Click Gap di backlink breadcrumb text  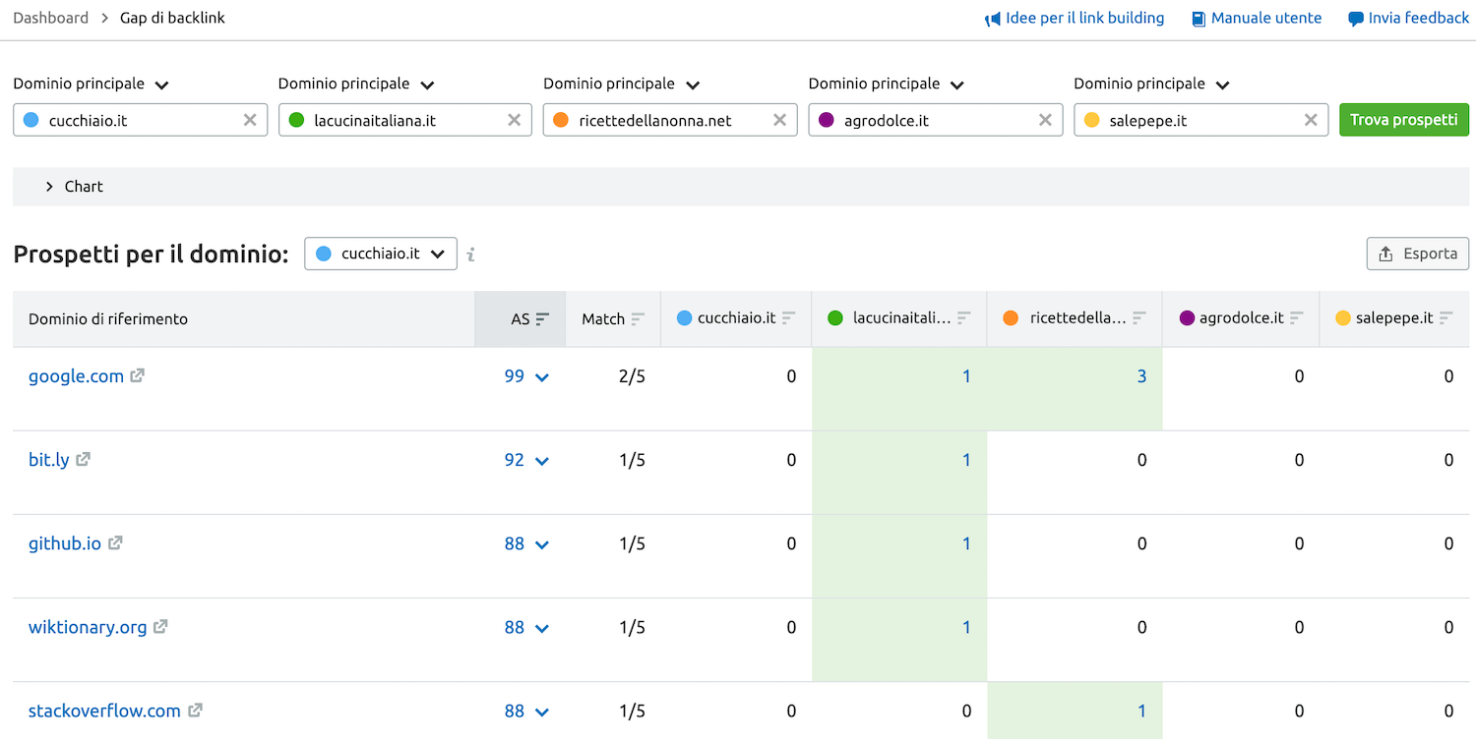pos(172,18)
